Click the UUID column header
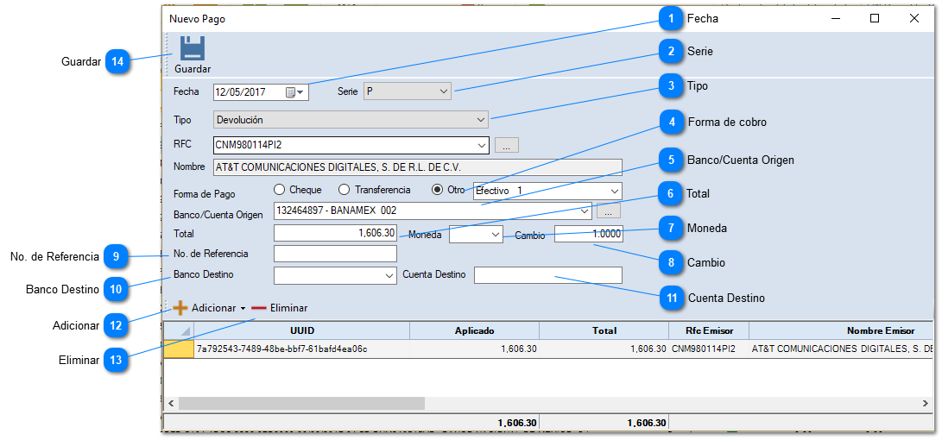 (301, 330)
